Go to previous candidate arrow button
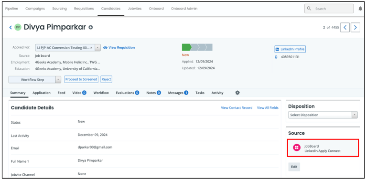 pyautogui.click(x=345, y=28)
